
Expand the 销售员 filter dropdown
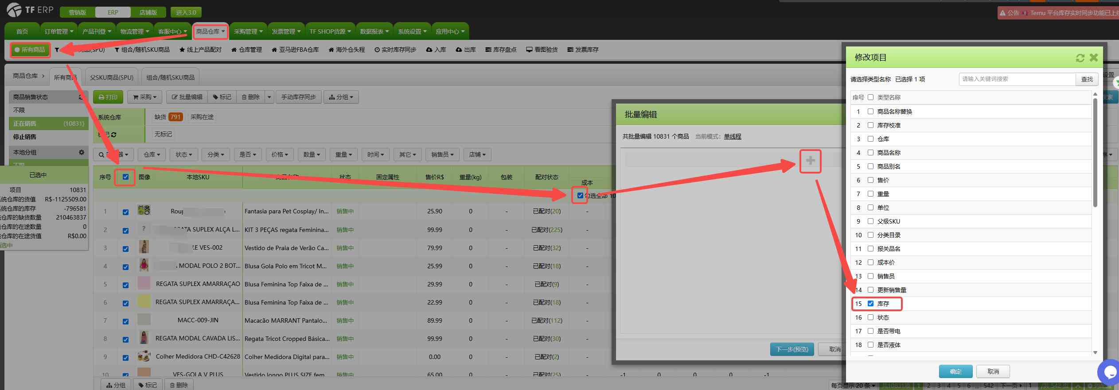click(442, 154)
